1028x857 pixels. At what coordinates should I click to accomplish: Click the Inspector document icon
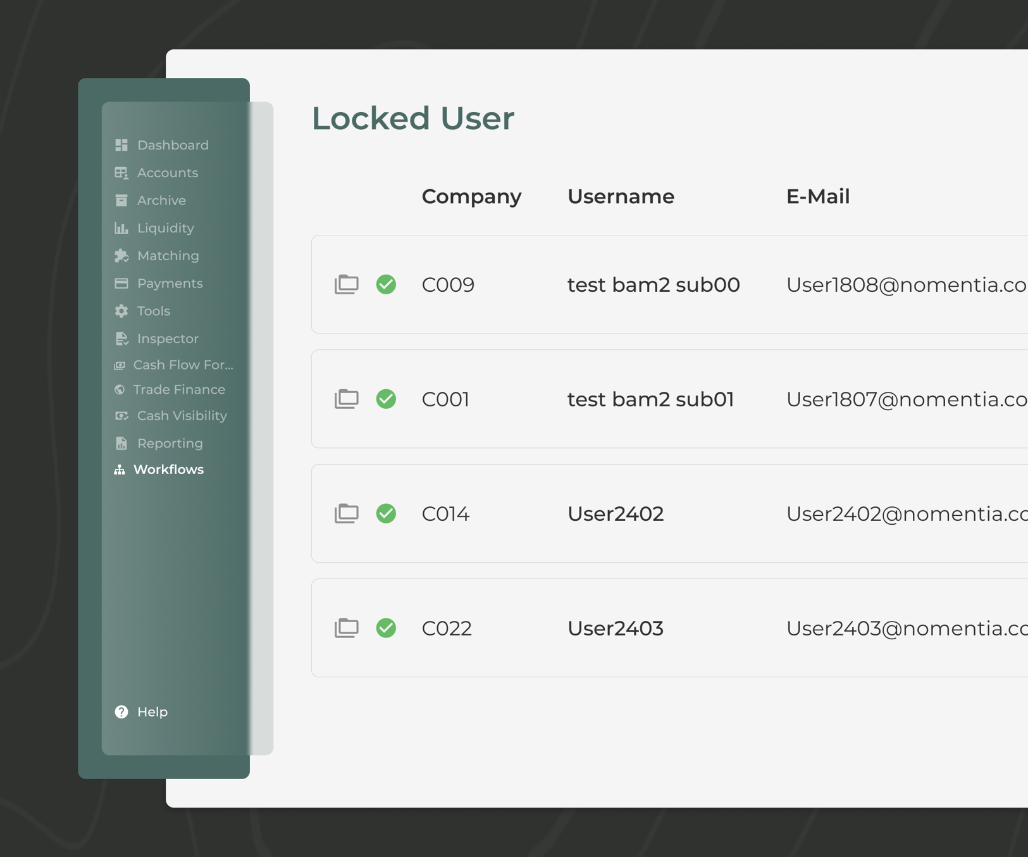(121, 339)
